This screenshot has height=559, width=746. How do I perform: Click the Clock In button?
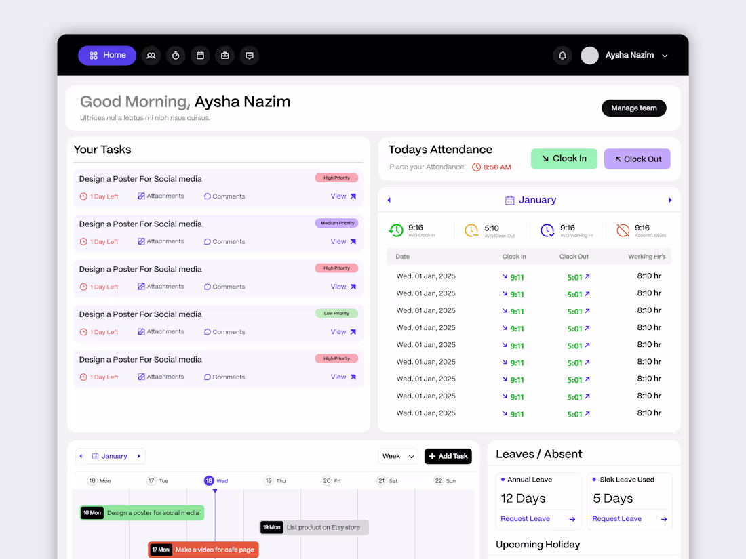[564, 159]
